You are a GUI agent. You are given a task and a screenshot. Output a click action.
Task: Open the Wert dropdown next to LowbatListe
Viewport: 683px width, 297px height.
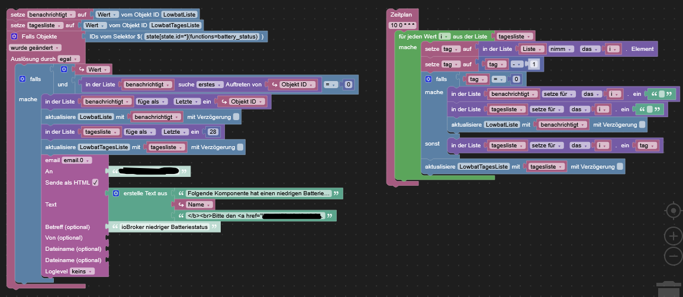107,14
